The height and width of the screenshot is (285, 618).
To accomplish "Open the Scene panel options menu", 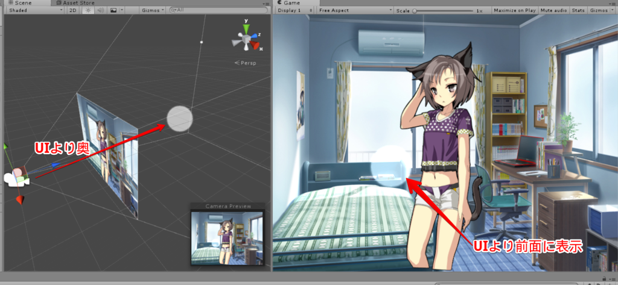I will [265, 3].
